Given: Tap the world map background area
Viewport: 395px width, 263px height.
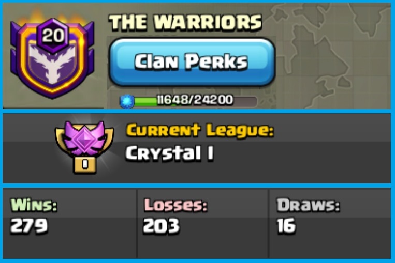Looking at the screenshot, I should [x=332, y=56].
